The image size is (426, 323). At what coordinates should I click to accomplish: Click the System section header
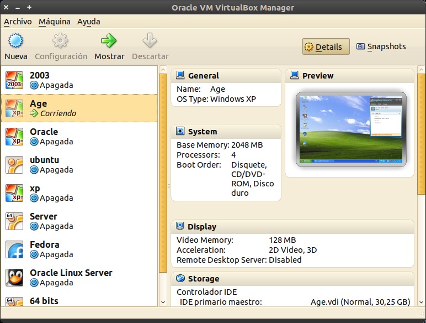(x=226, y=132)
